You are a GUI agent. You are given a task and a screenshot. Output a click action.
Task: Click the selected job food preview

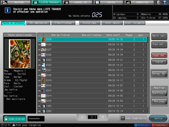click(20, 54)
